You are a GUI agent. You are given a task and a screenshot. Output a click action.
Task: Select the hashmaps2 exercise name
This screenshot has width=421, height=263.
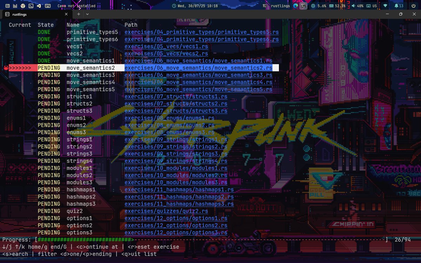(x=81, y=197)
